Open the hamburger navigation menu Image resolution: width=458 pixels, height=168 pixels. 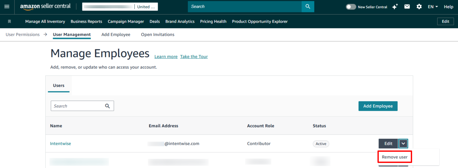[7, 7]
